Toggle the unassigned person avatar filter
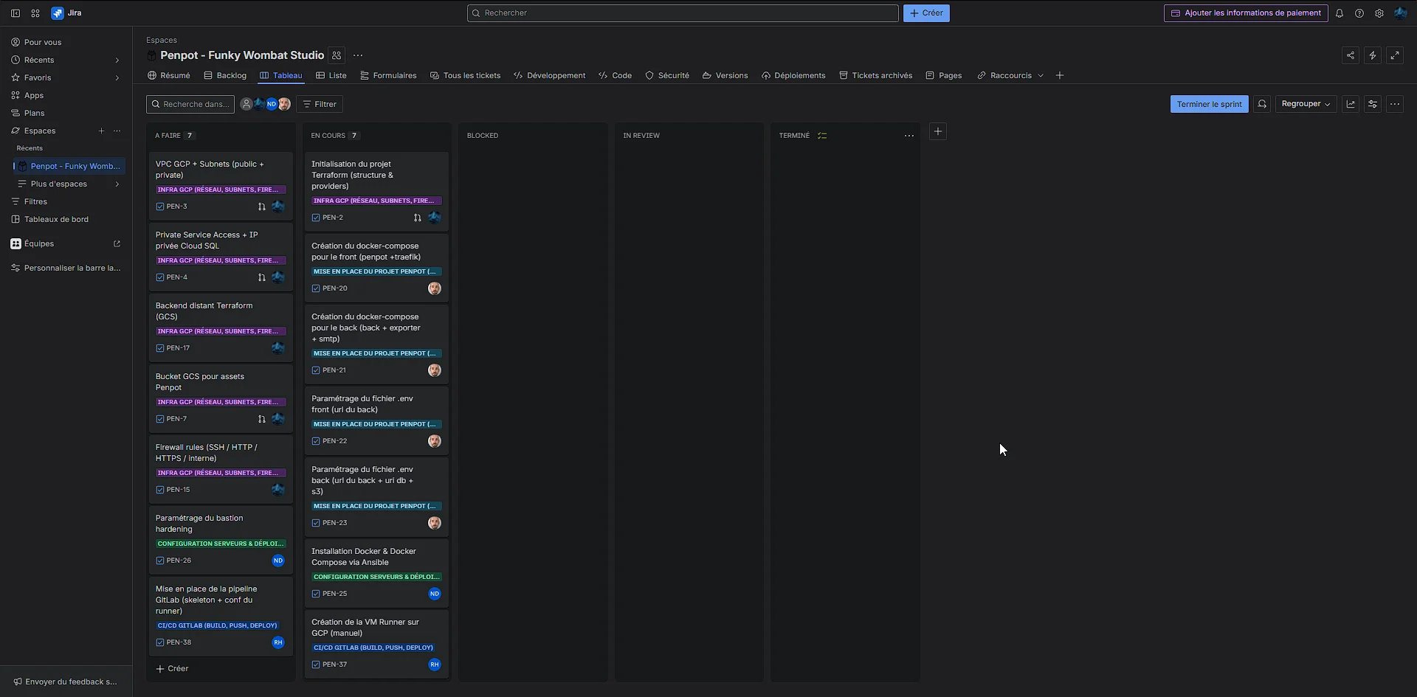Viewport: 1417px width, 697px height. (x=246, y=104)
